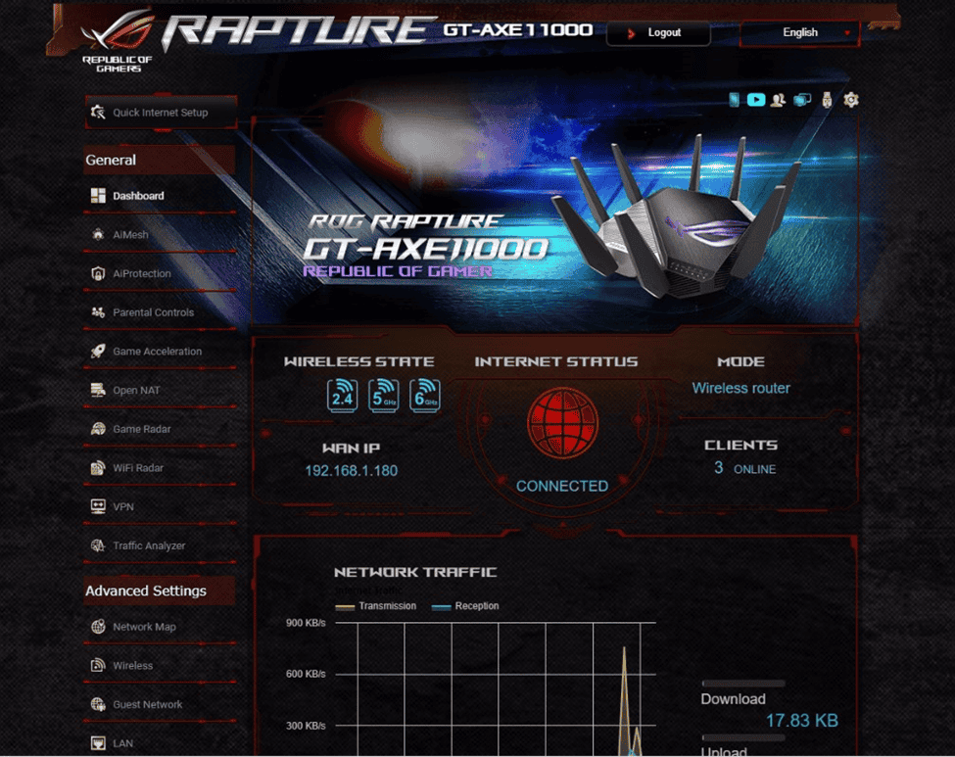This screenshot has height=757, width=955.
Task: Click the VPN monitor icon
Action: [x=98, y=506]
